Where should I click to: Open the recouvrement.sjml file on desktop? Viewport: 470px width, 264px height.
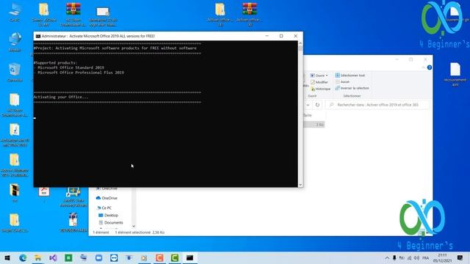coord(455,74)
